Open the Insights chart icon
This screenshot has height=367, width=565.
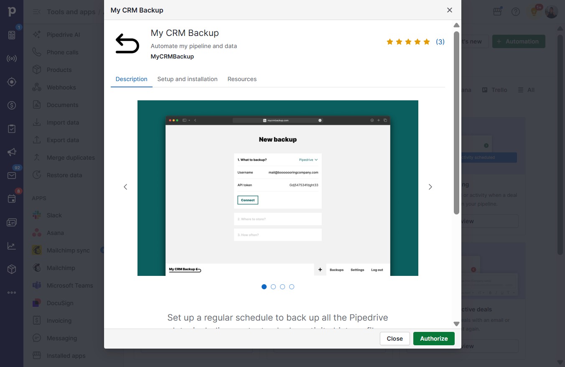[x=12, y=246]
